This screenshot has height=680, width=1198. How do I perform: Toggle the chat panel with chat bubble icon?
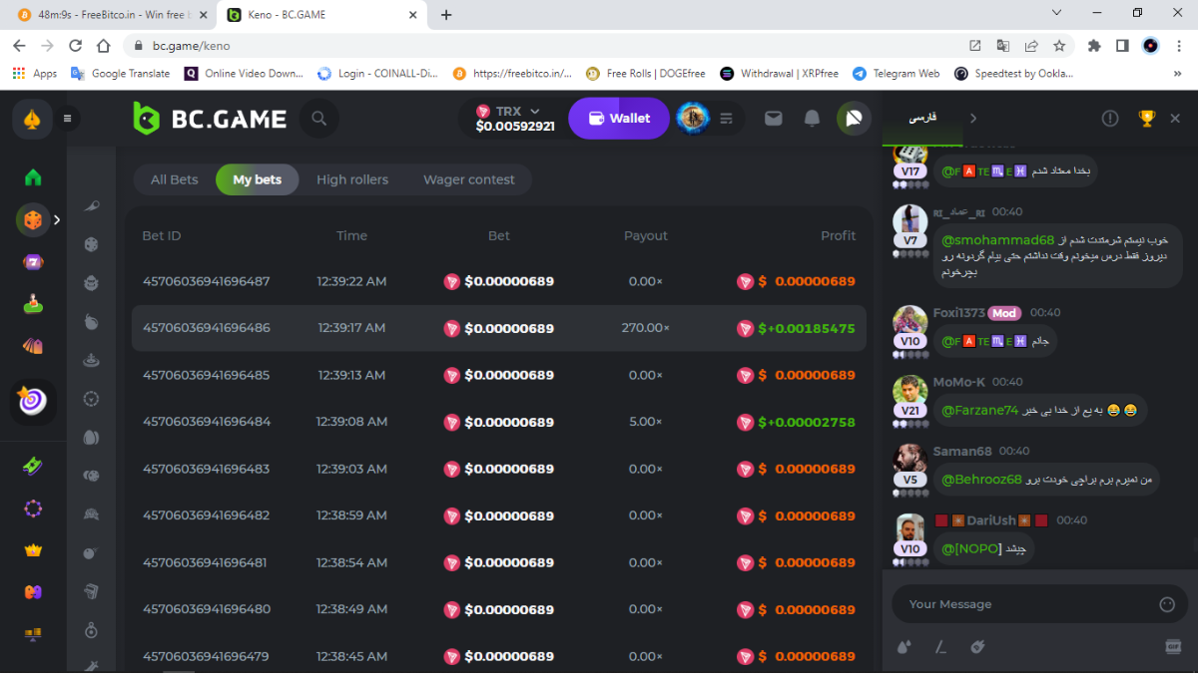(854, 119)
